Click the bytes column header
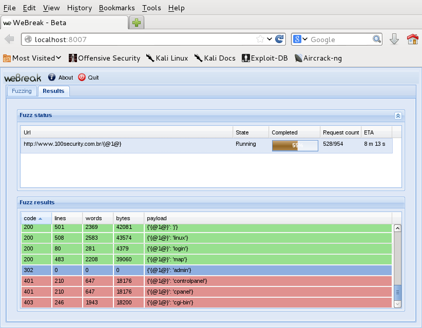The image size is (422, 328). pyautogui.click(x=129, y=218)
